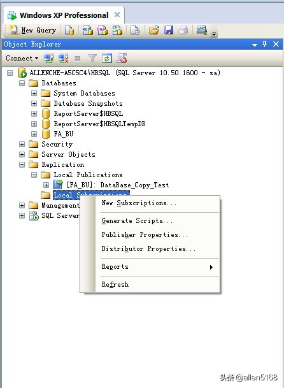Select Server Objects label

68,154
